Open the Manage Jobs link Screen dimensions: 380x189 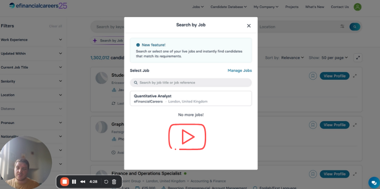click(240, 70)
